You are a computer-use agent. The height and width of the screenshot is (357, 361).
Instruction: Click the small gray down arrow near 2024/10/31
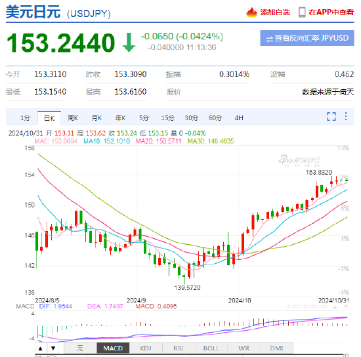tap(345, 307)
